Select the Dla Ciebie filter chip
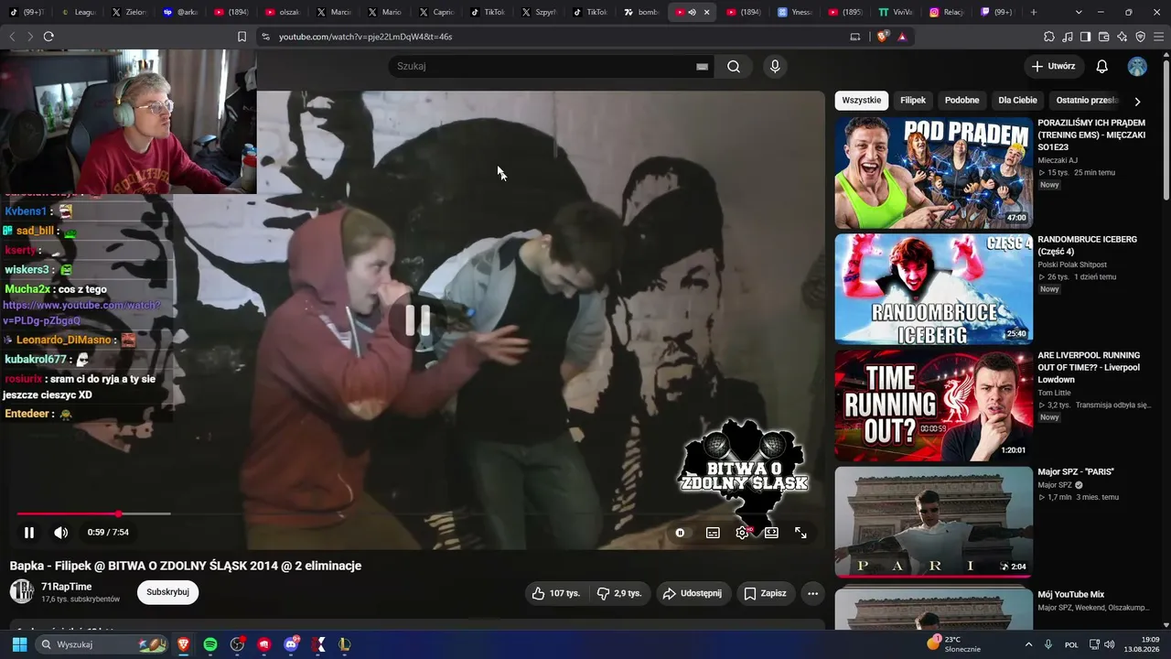 [1017, 101]
